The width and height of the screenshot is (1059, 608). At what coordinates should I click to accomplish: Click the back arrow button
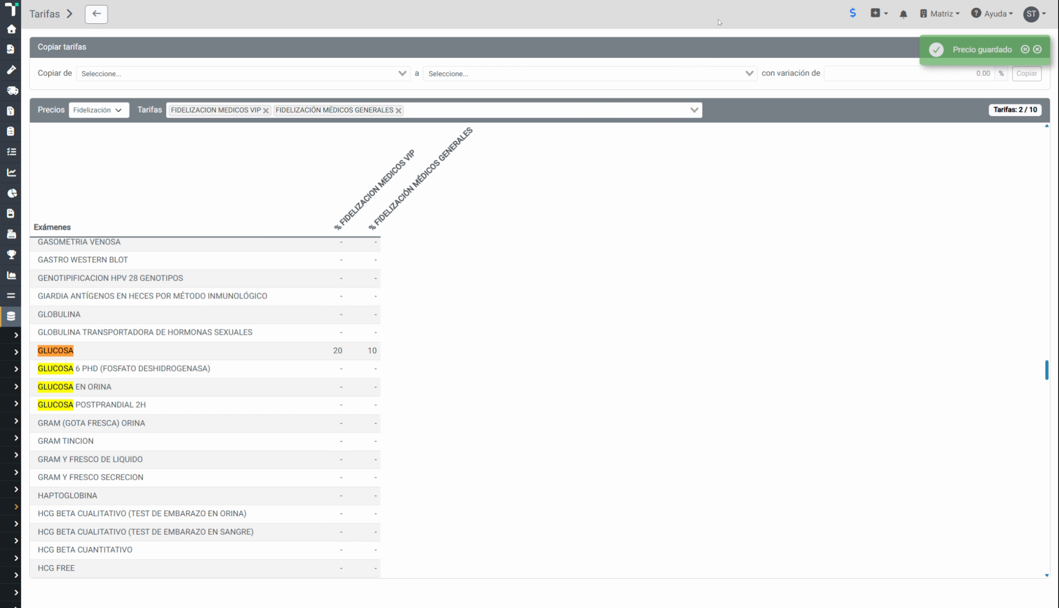click(x=96, y=14)
